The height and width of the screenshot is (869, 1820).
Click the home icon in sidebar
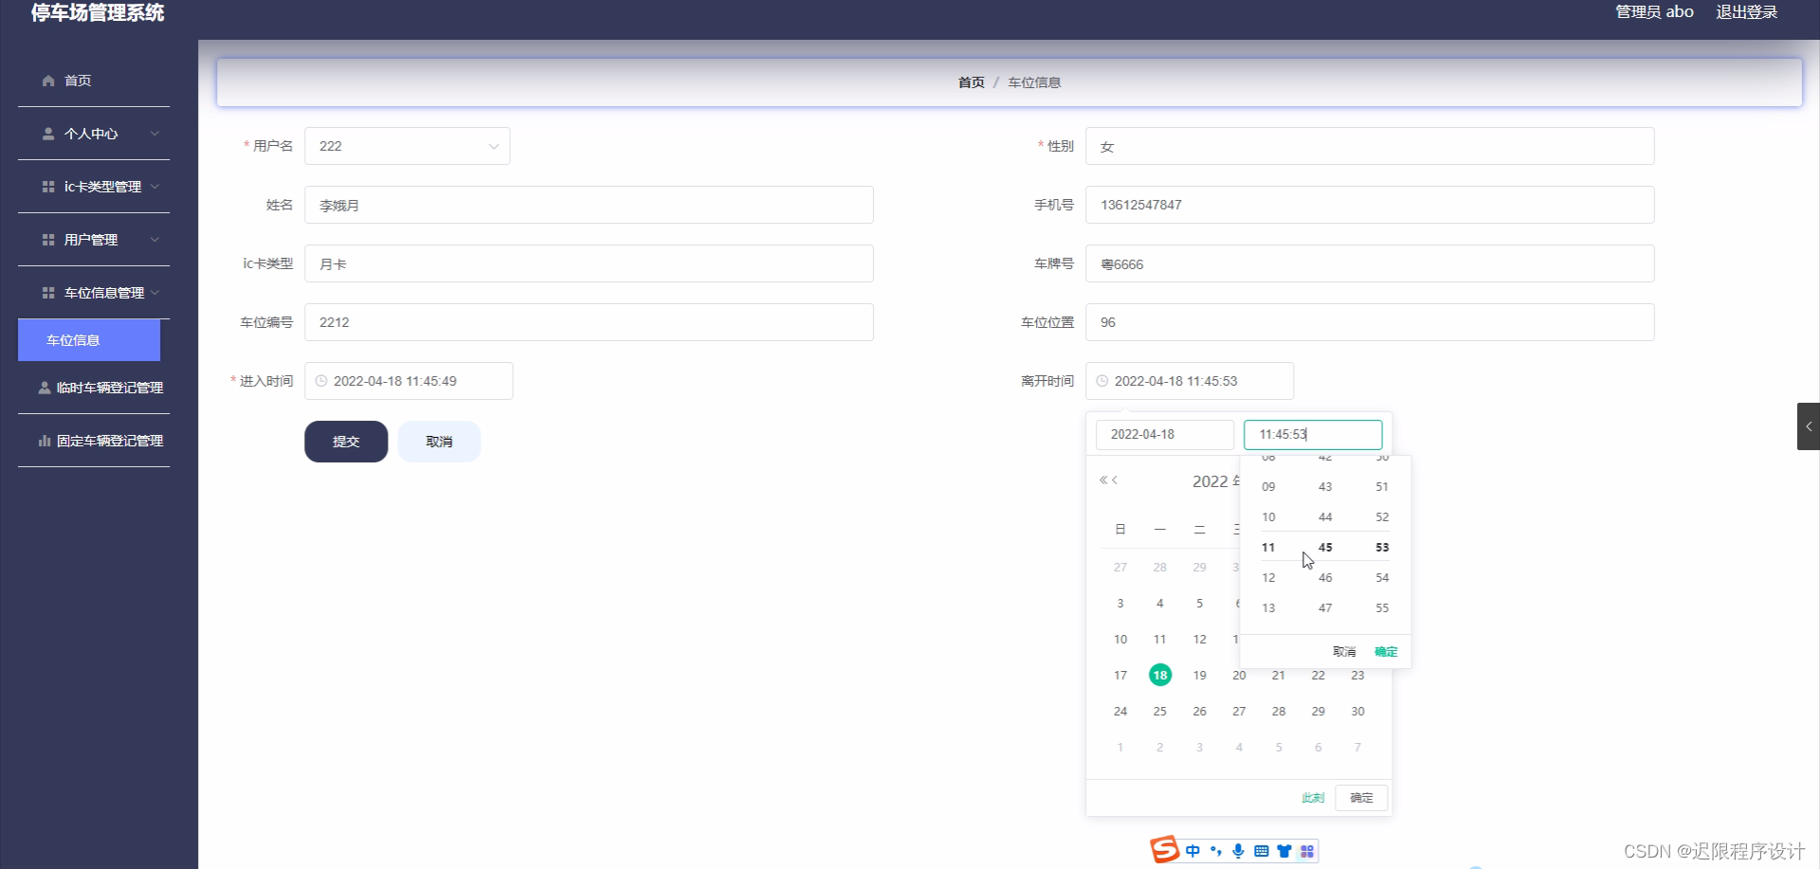[x=48, y=81]
